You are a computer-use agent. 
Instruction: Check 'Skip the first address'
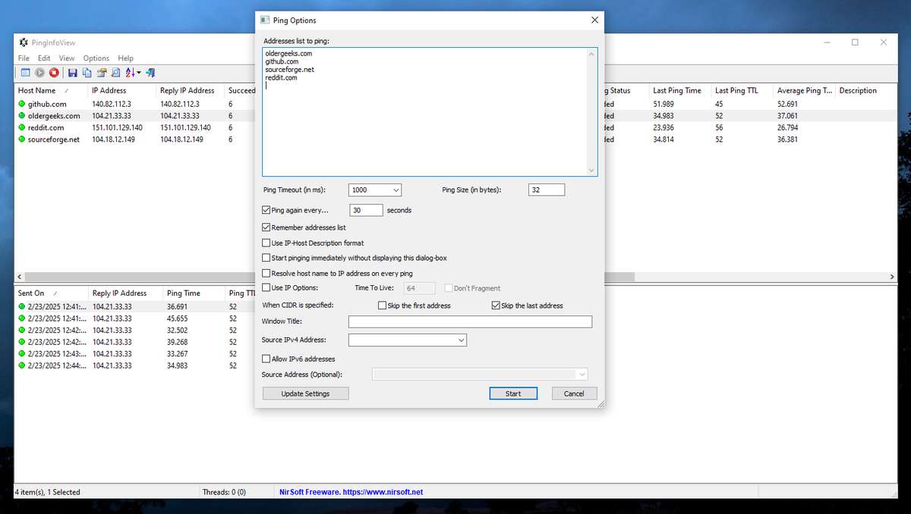pyautogui.click(x=383, y=306)
